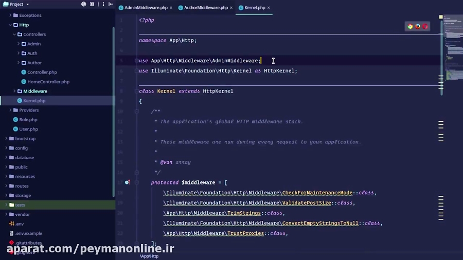Expand the public folder
The height and width of the screenshot is (260, 463).
[x=6, y=167]
